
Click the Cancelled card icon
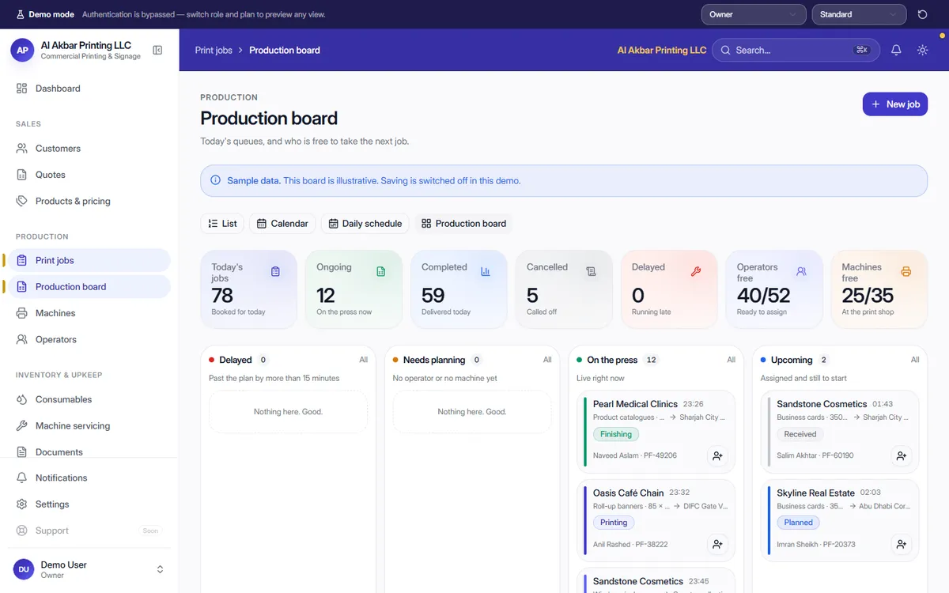tap(591, 271)
